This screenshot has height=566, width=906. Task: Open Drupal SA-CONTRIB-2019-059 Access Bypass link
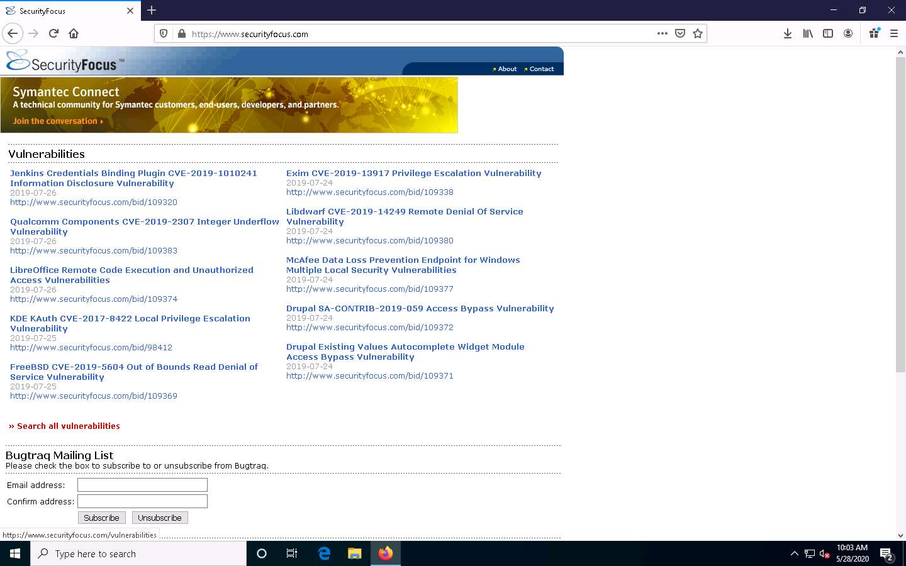(420, 308)
